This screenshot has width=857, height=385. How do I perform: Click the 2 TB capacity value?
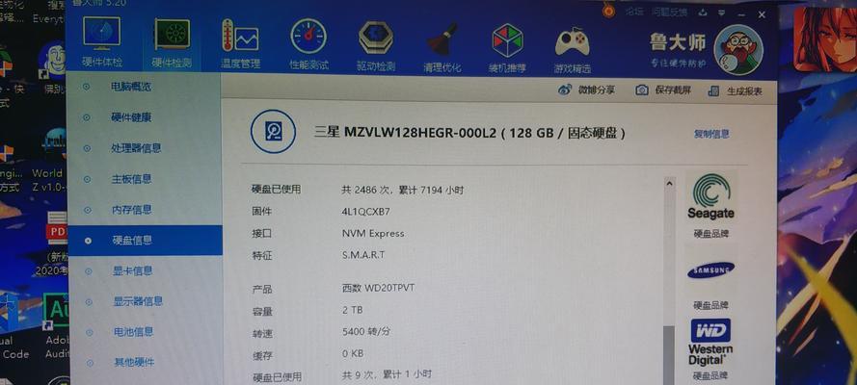click(x=352, y=310)
